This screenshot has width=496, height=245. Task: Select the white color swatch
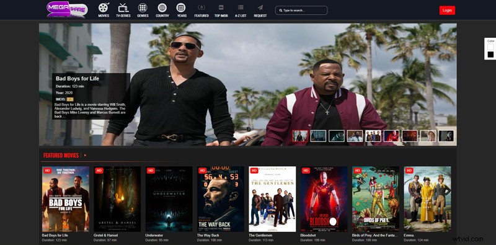point(490,47)
